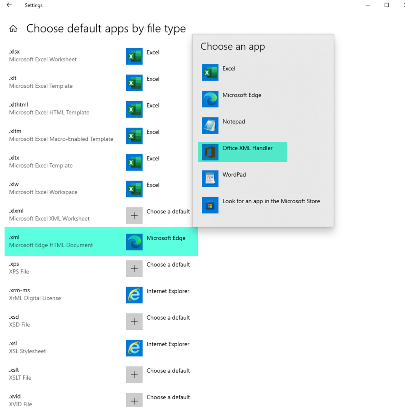This screenshot has height=407, width=405.
Task: Click the .xlsx extension text
Action: [15, 52]
